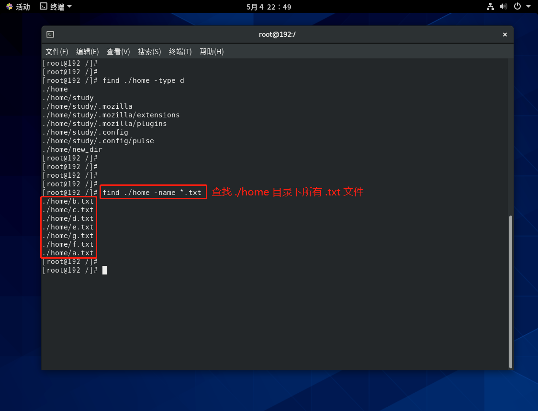Screen dimensions: 538x411
Task: Open the 编辑(E) menu
Action: pyautogui.click(x=87, y=52)
